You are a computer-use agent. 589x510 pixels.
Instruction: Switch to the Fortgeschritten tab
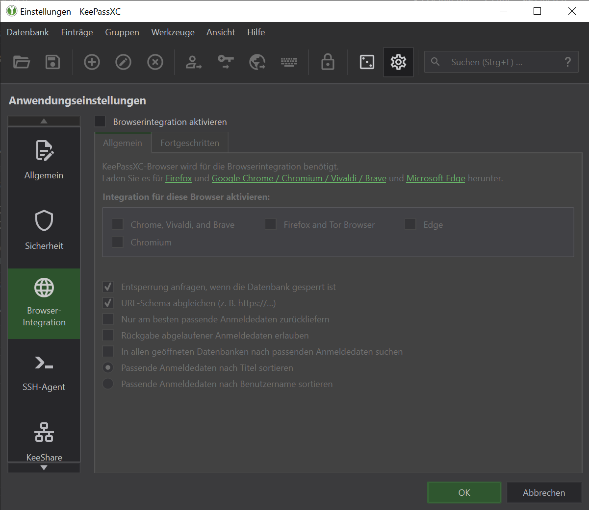(x=190, y=143)
